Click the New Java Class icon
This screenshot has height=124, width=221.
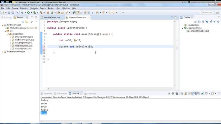(x=52, y=13)
